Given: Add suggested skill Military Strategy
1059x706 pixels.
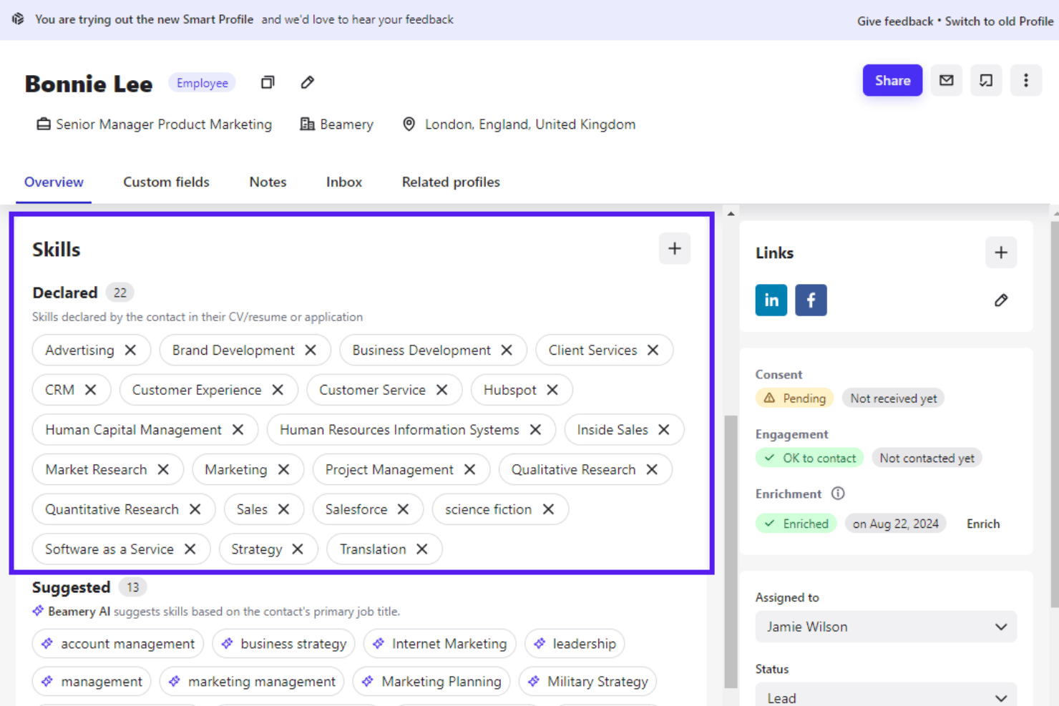Looking at the screenshot, I should coord(587,681).
